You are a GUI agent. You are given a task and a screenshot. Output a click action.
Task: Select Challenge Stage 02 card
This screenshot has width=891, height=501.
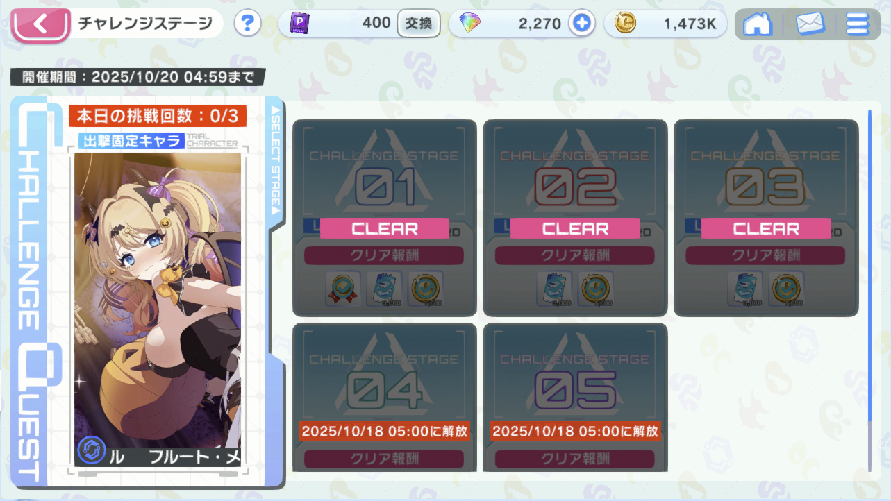pos(575,218)
